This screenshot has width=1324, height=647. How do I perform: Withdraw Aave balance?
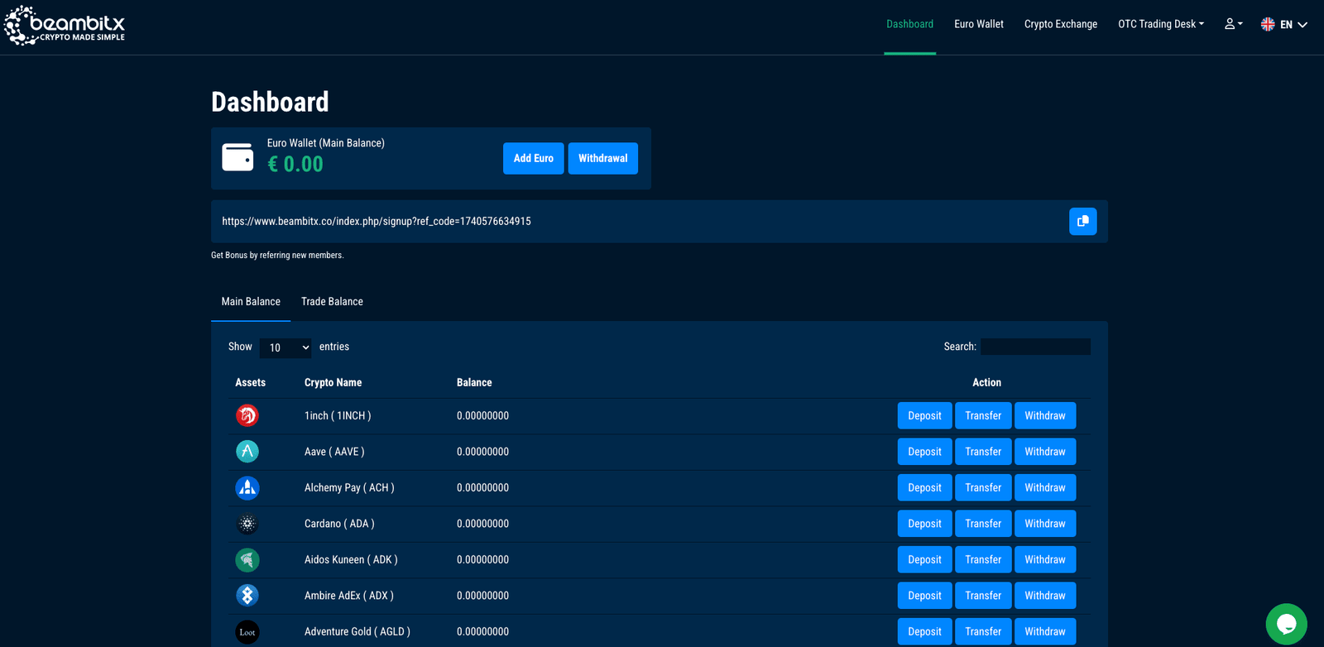coord(1045,452)
